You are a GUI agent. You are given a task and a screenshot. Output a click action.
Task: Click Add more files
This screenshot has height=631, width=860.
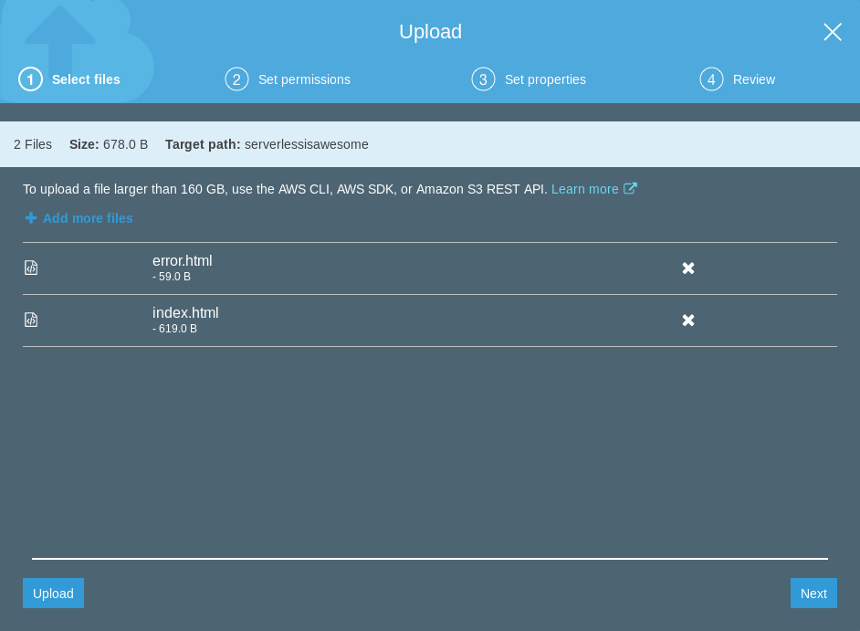tap(88, 218)
